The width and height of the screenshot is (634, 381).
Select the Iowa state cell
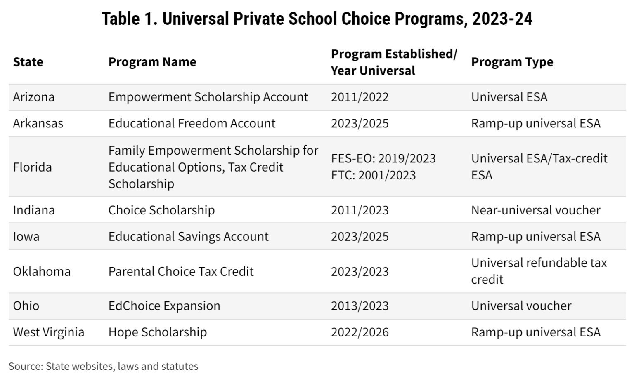click(x=26, y=236)
